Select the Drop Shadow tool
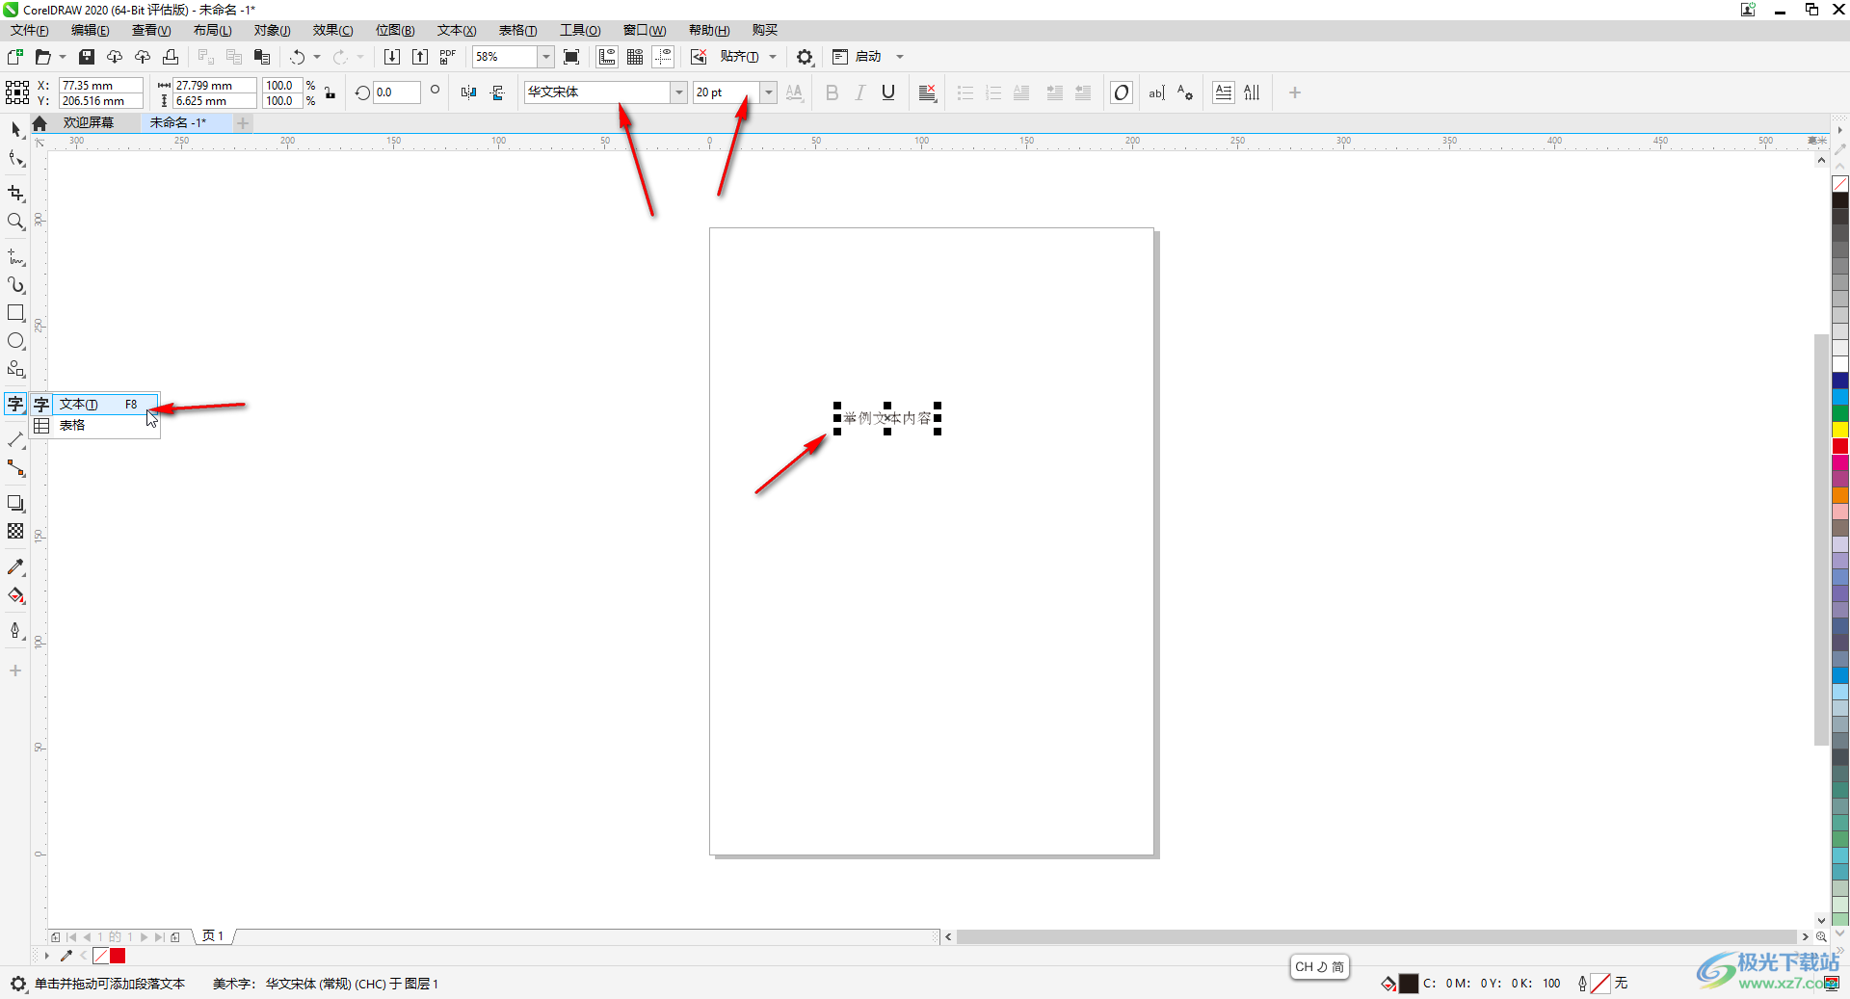This screenshot has height=999, width=1850. click(15, 503)
